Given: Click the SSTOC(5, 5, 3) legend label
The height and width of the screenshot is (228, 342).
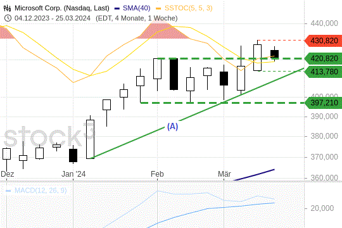Looking at the screenshot, I should tap(189, 8).
